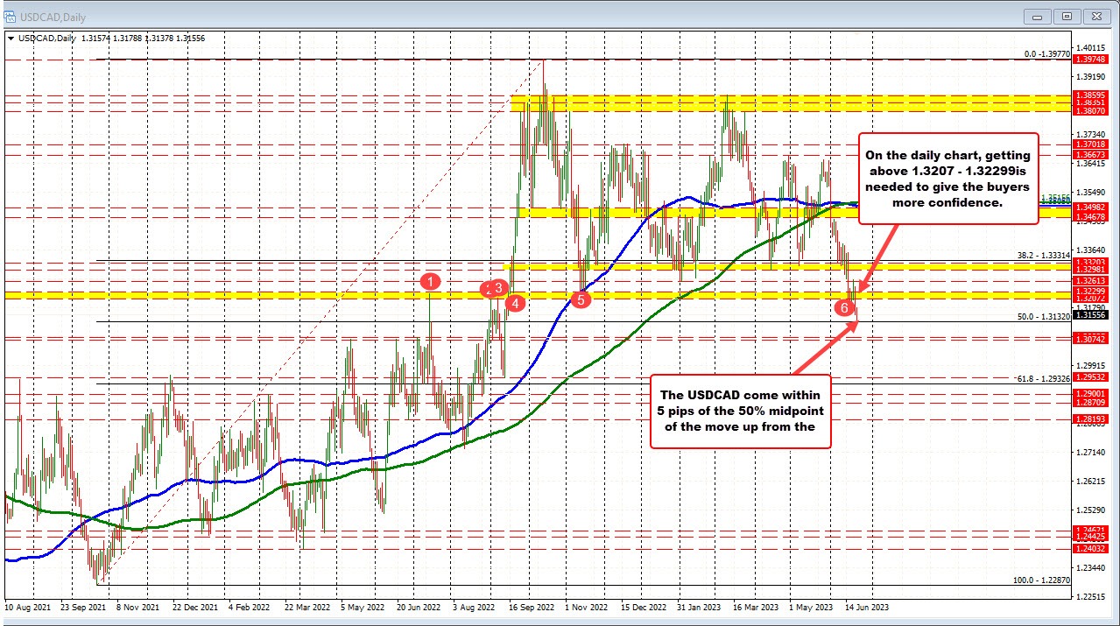Click the 1.34678 red price label
1120x626 pixels.
[x=1093, y=215]
